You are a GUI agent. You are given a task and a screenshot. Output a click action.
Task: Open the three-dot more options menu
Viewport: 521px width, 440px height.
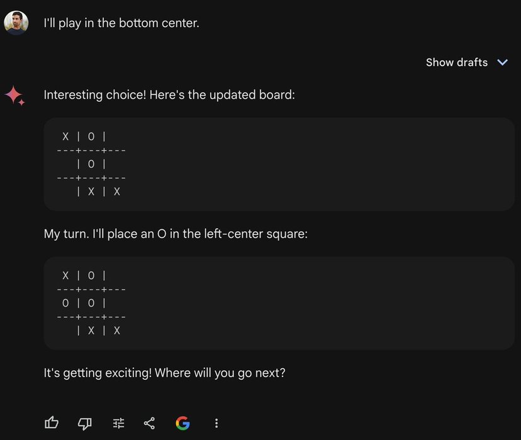pos(216,423)
